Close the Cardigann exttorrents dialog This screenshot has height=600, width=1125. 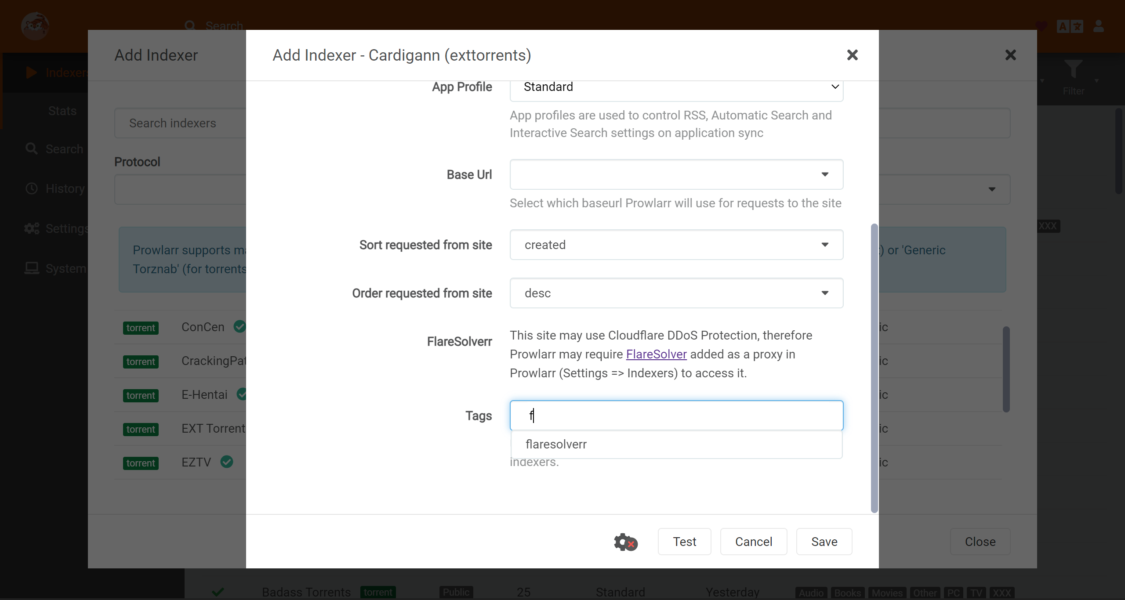point(852,55)
